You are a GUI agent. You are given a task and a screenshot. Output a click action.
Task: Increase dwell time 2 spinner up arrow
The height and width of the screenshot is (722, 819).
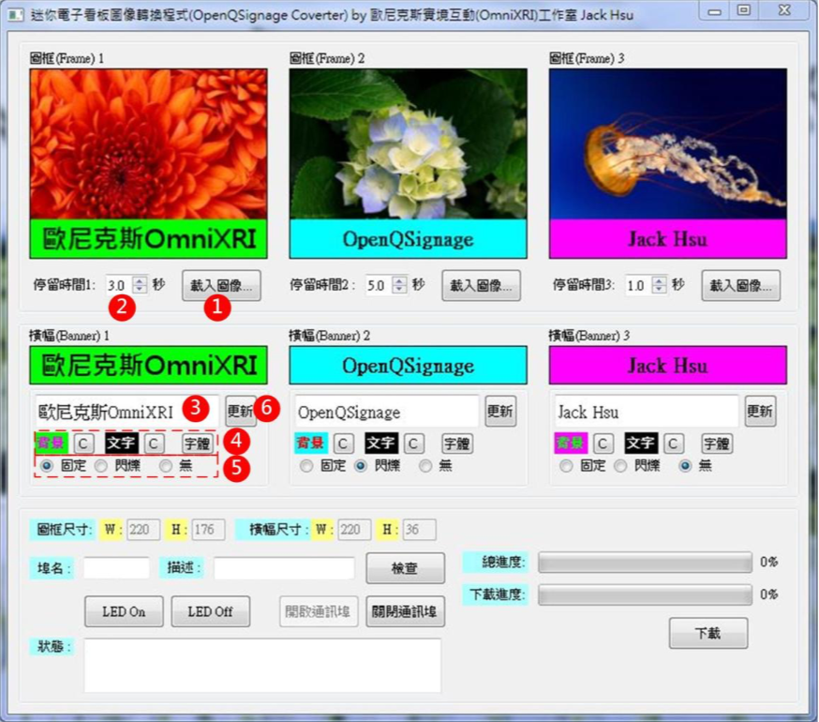(399, 280)
